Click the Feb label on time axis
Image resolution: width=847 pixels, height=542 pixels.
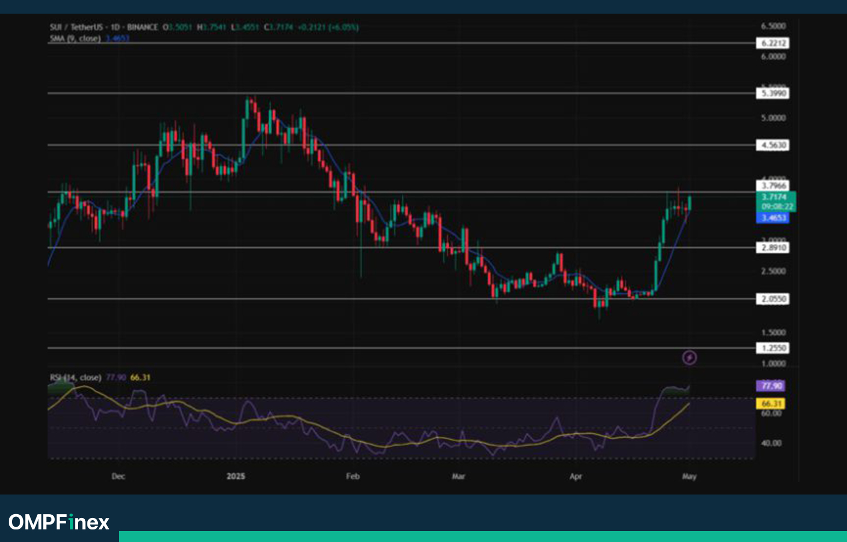(x=353, y=477)
